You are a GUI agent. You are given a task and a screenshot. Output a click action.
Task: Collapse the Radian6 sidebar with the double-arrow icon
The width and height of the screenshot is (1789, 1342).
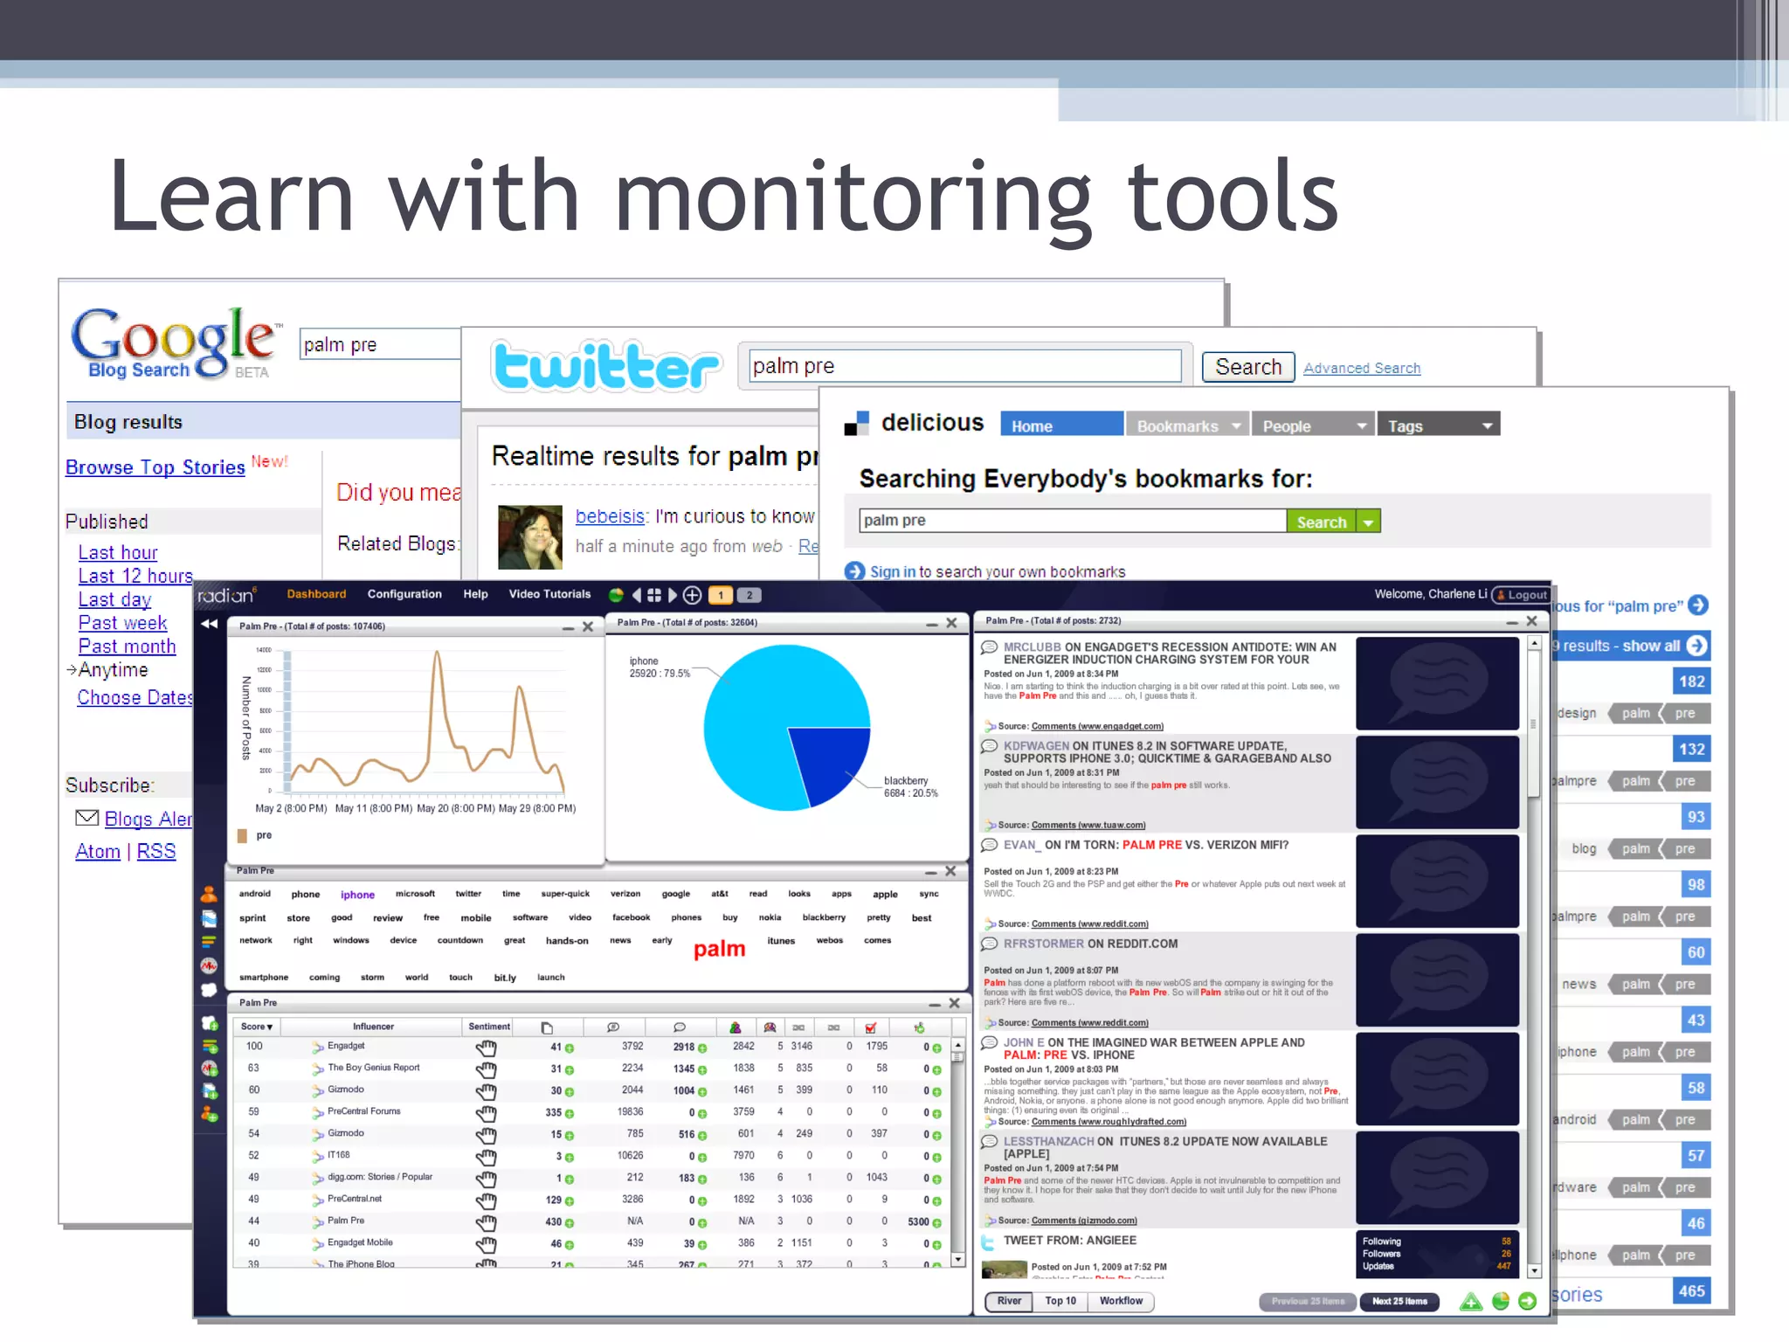pyautogui.click(x=209, y=624)
